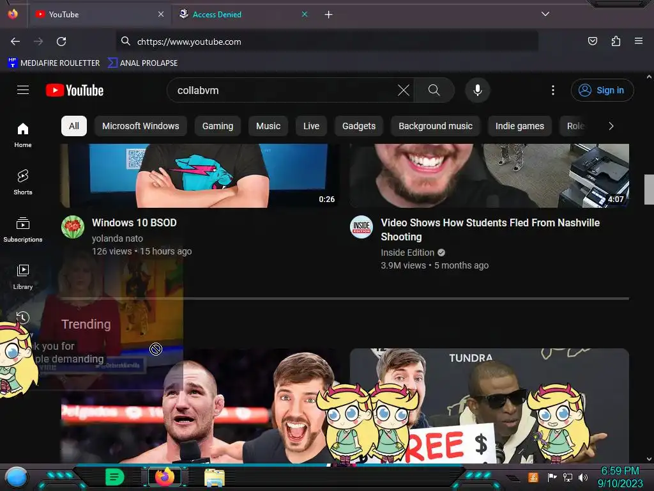Close the Access Denied tab
Screen dimensions: 654x491
click(x=305, y=14)
